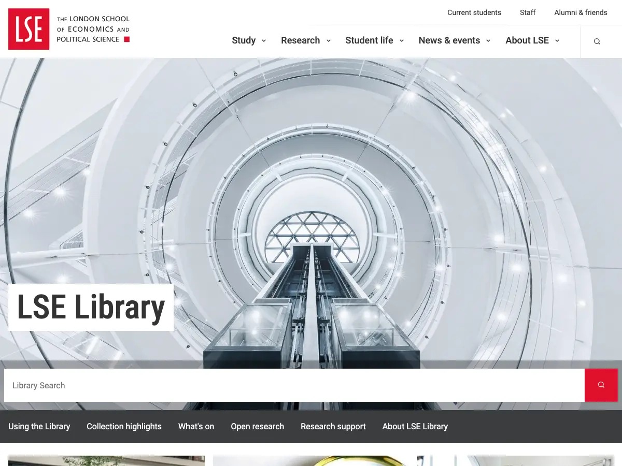This screenshot has height=466, width=622.
Task: Open the What's on section
Action: click(x=196, y=427)
